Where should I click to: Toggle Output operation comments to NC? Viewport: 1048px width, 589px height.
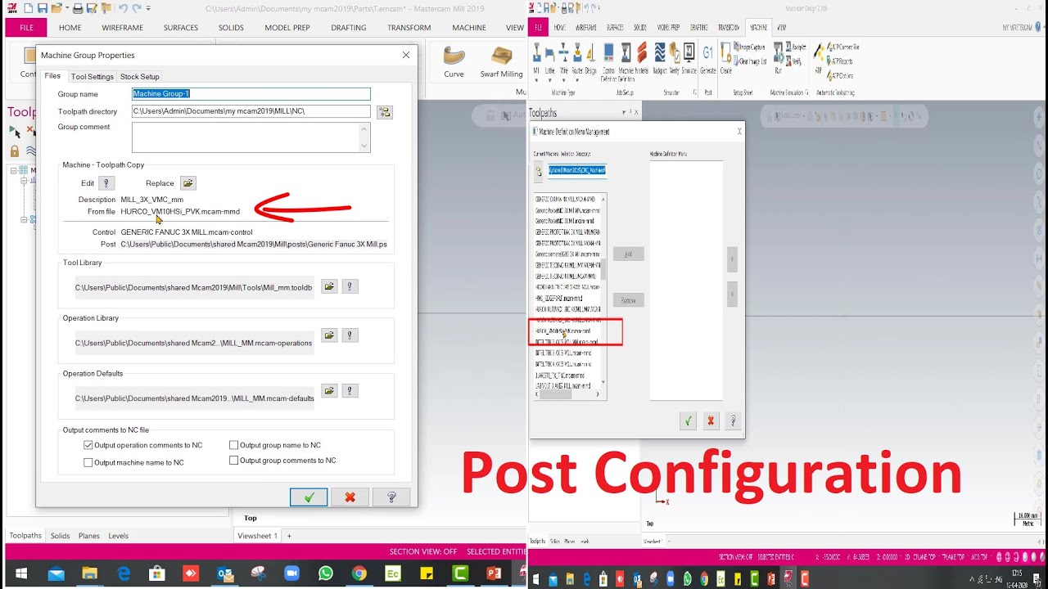click(88, 445)
